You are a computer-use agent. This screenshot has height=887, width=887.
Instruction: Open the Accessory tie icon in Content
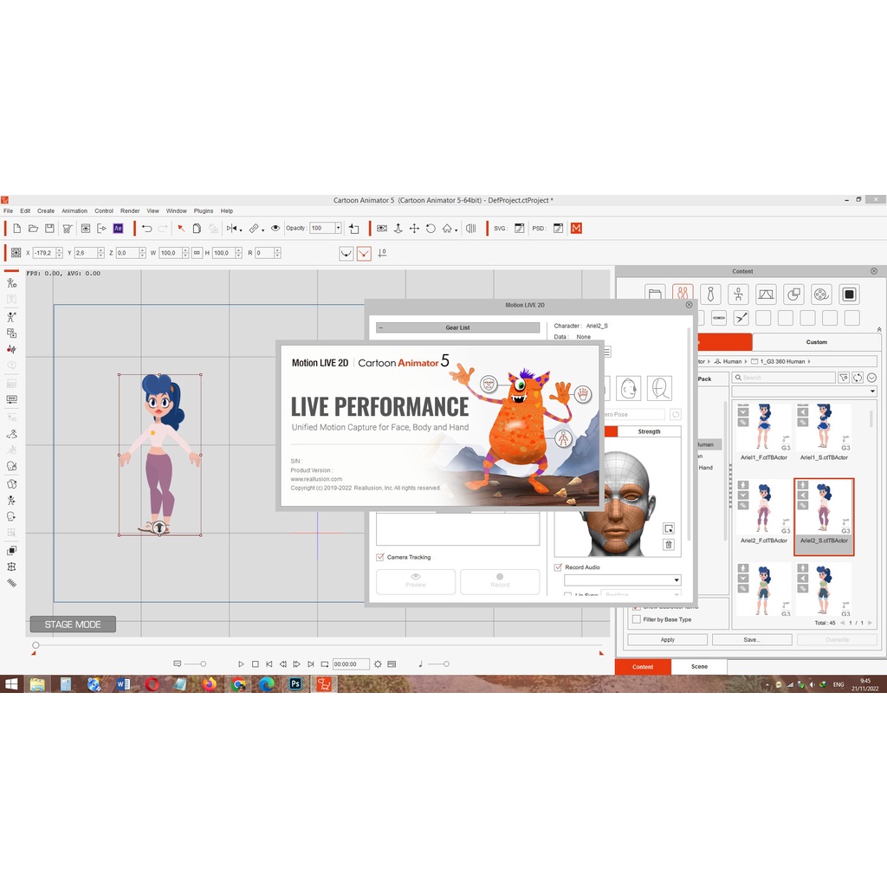[x=710, y=295]
